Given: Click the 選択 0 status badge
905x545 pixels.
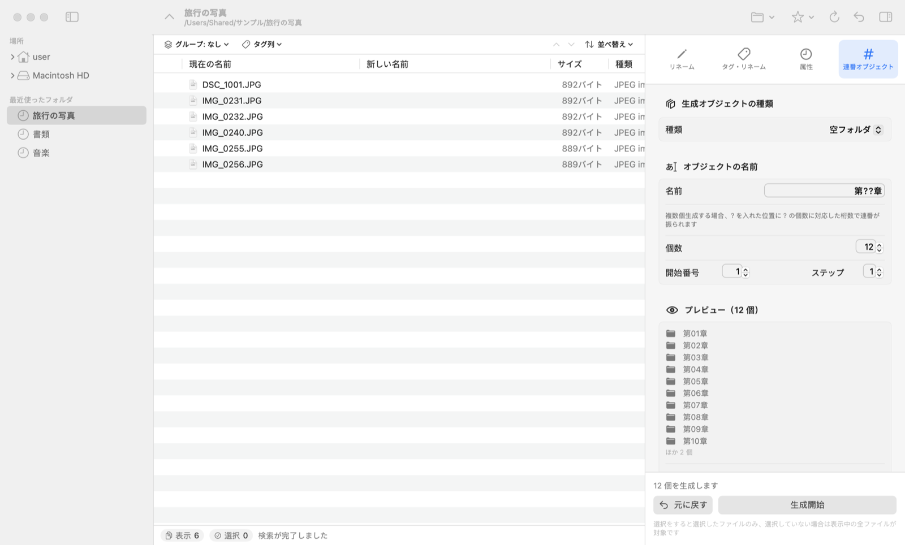Looking at the screenshot, I should point(231,535).
